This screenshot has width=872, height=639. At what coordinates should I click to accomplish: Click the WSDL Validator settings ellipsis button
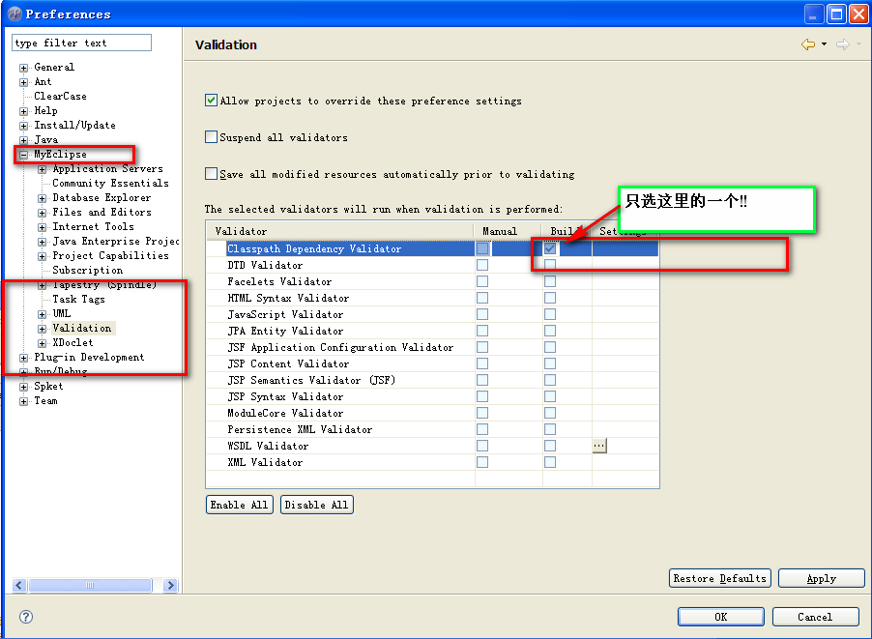pos(599,446)
